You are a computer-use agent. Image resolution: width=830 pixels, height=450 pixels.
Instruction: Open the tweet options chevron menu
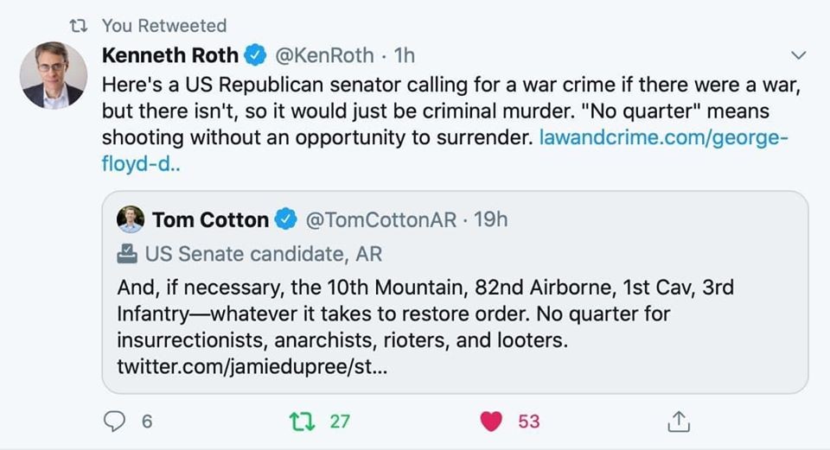[799, 56]
